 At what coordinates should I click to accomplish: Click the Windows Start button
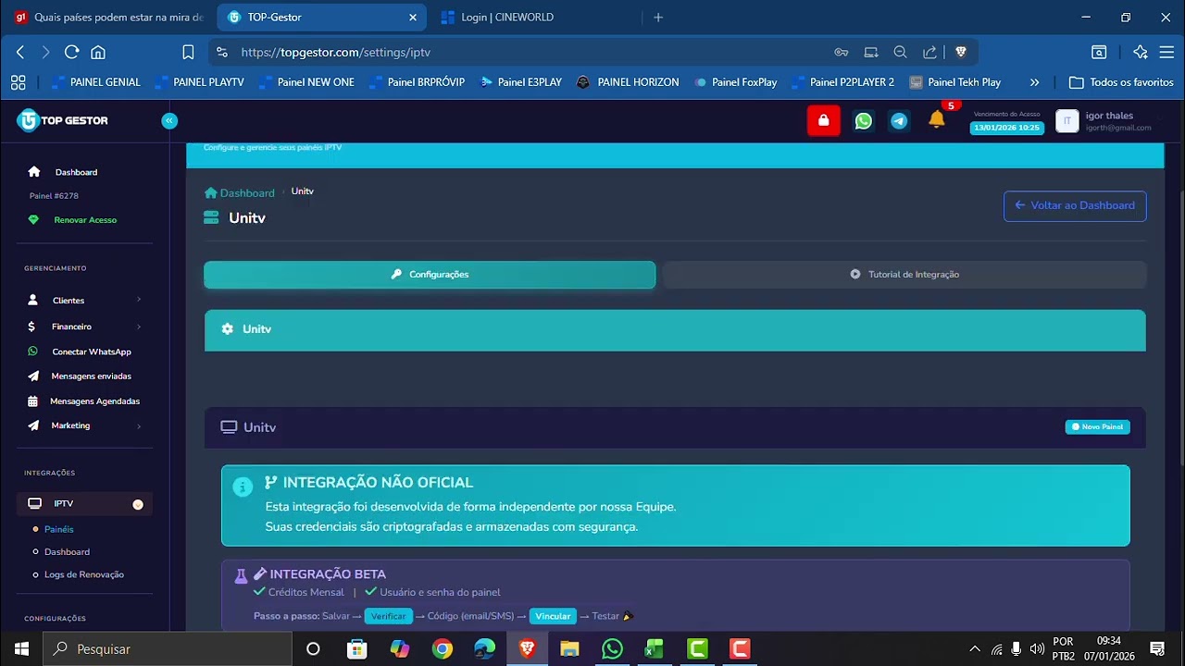[x=21, y=648]
